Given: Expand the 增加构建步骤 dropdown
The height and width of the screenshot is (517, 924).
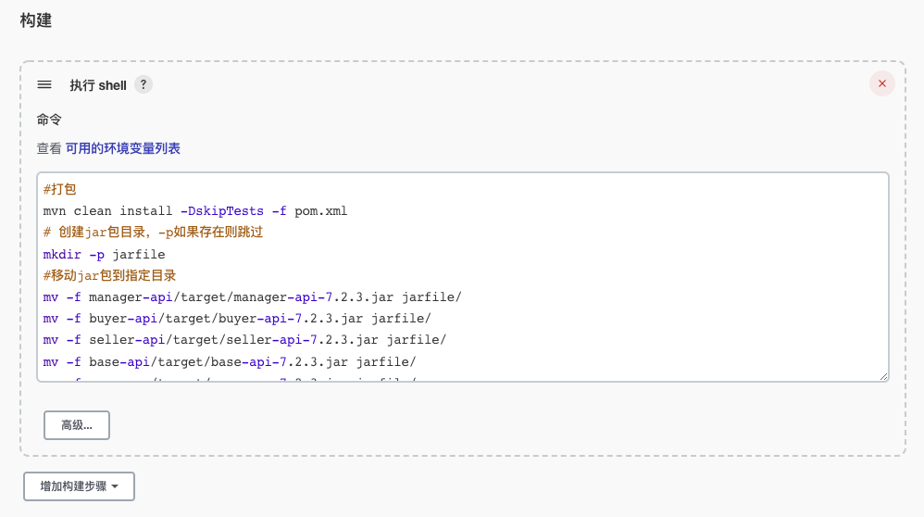Looking at the screenshot, I should tap(79, 486).
